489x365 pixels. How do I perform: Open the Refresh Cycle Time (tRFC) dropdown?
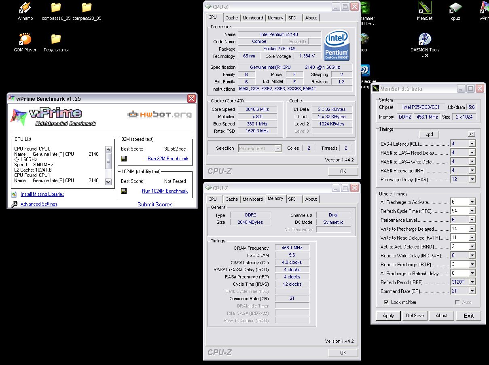point(472,211)
